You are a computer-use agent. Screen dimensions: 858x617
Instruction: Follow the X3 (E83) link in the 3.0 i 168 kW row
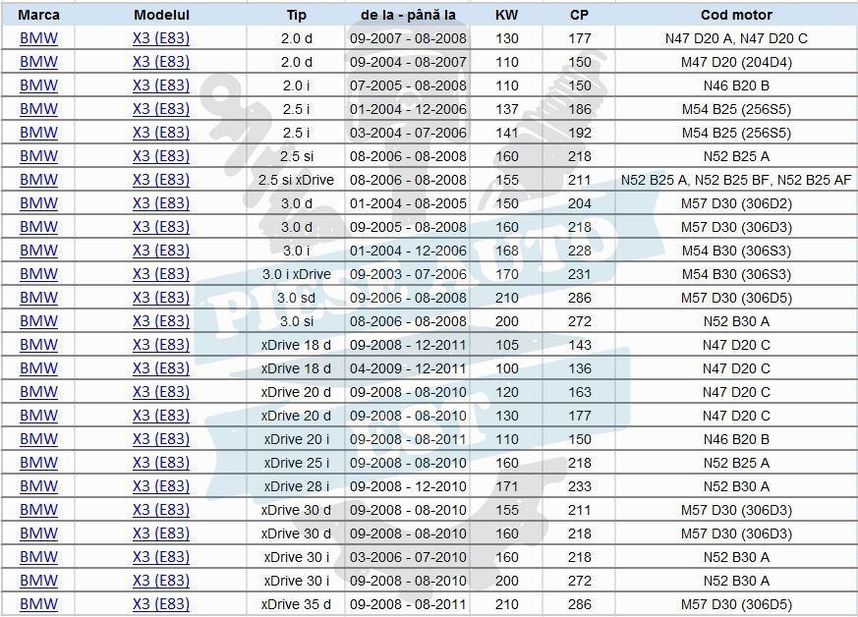(161, 252)
